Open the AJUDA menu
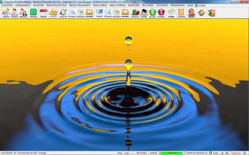249x155 pixels. coord(190,5)
